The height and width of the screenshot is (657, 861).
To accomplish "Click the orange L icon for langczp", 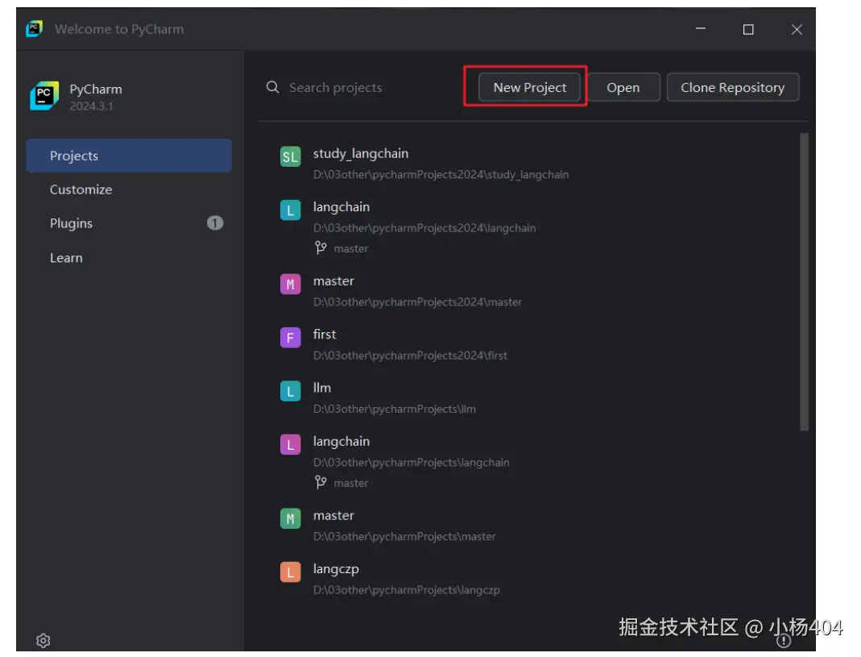I will (x=291, y=572).
